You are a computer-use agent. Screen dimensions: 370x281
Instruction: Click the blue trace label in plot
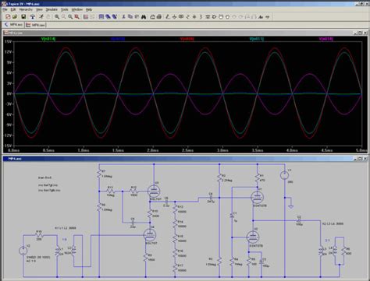(118, 39)
